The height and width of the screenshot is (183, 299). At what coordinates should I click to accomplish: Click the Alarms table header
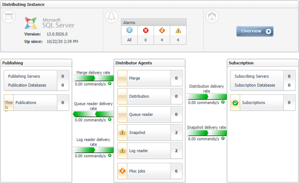tap(154, 23)
